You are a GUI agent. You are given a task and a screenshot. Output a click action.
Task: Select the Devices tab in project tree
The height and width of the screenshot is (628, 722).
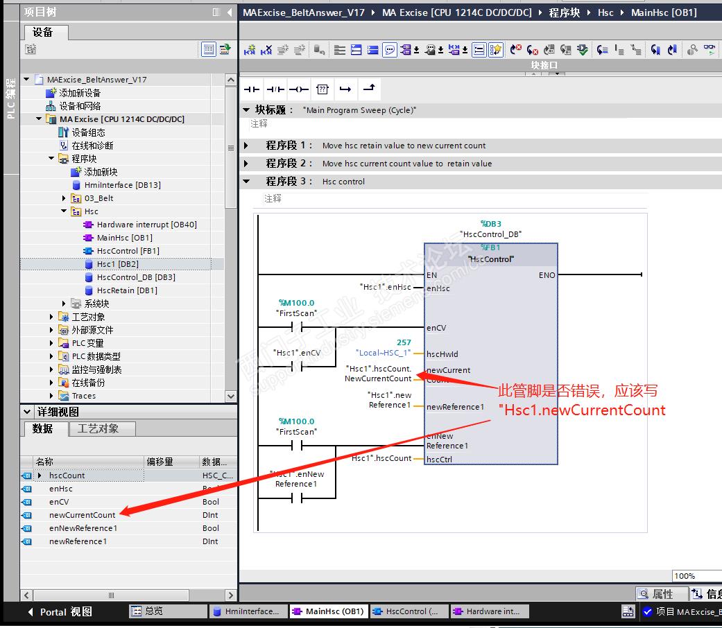point(46,32)
